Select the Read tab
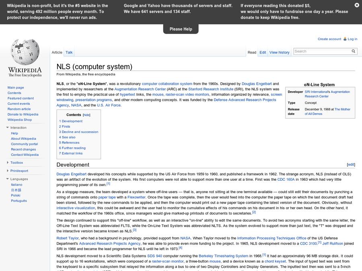Viewport: 362px width, 271px height. pyautogui.click(x=252, y=52)
